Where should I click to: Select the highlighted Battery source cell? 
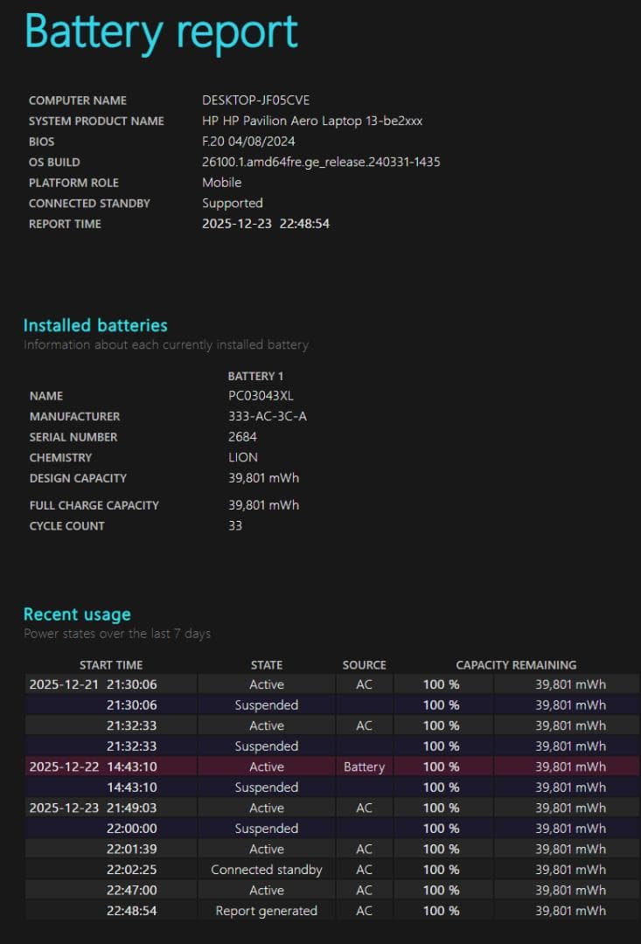[x=364, y=767]
